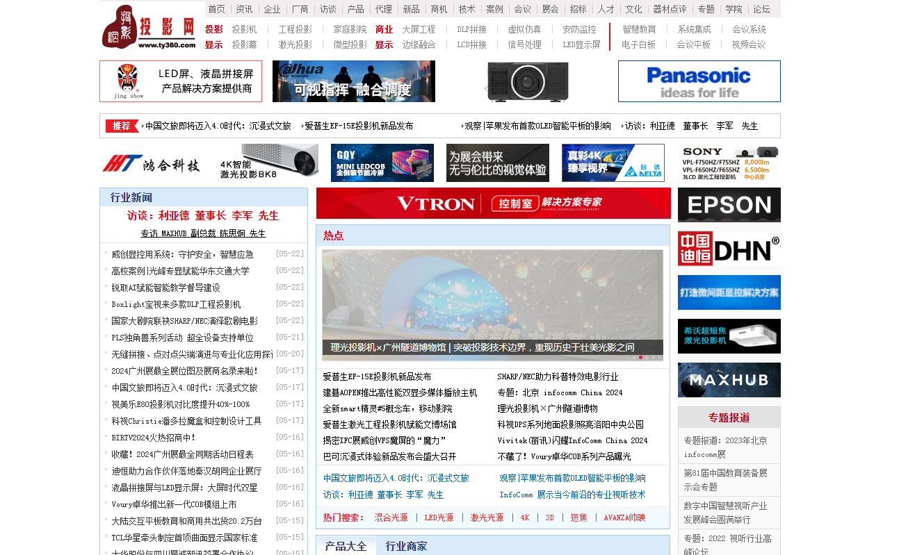Open the 工程投影 category link
The height and width of the screenshot is (555, 899).
(x=295, y=29)
